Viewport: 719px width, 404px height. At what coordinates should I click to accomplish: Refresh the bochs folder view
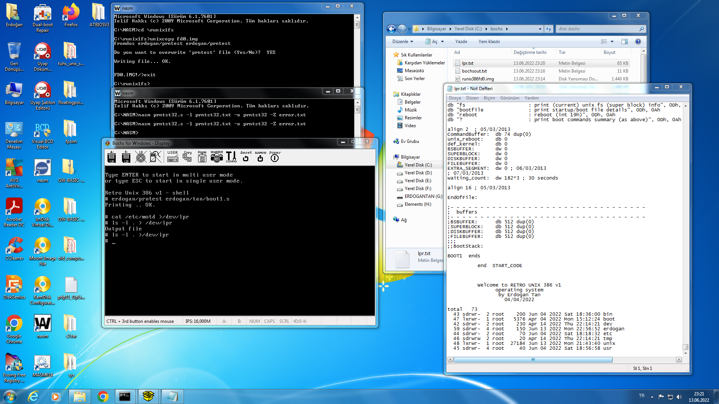pos(549,29)
